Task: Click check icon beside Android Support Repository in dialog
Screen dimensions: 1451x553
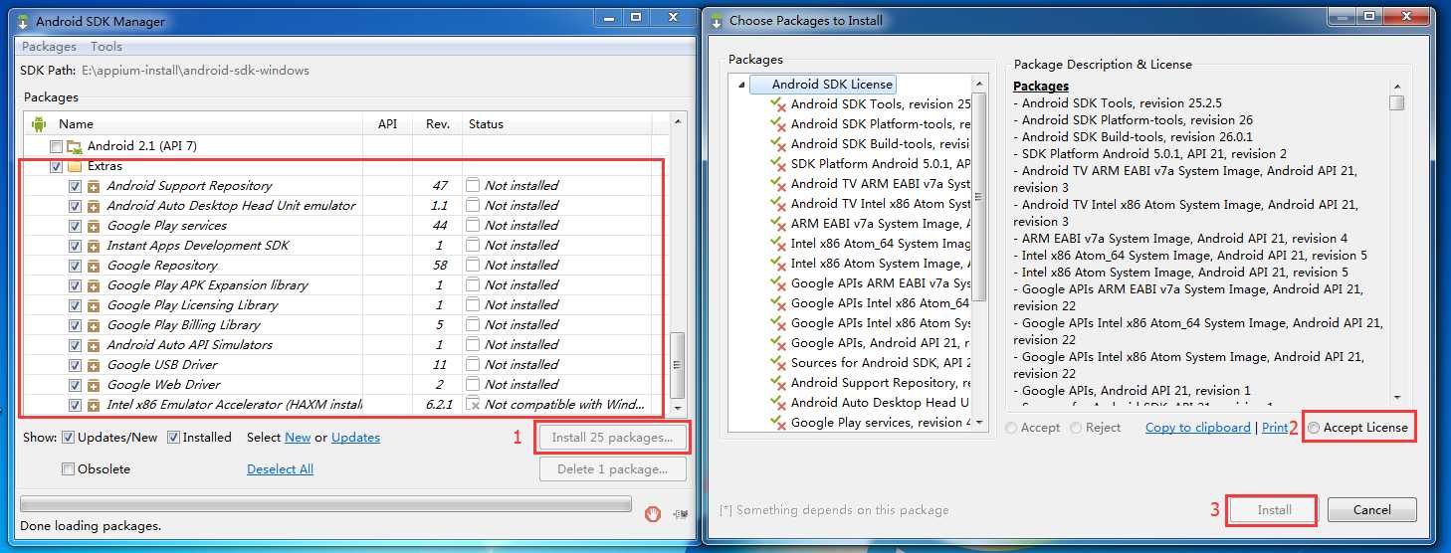Action: point(778,383)
